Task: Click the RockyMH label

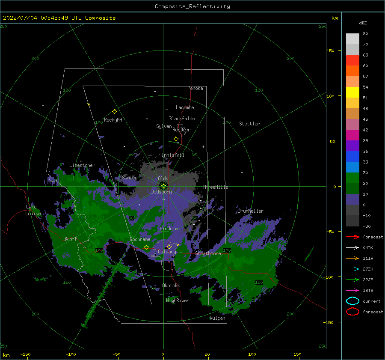Action: (113, 120)
